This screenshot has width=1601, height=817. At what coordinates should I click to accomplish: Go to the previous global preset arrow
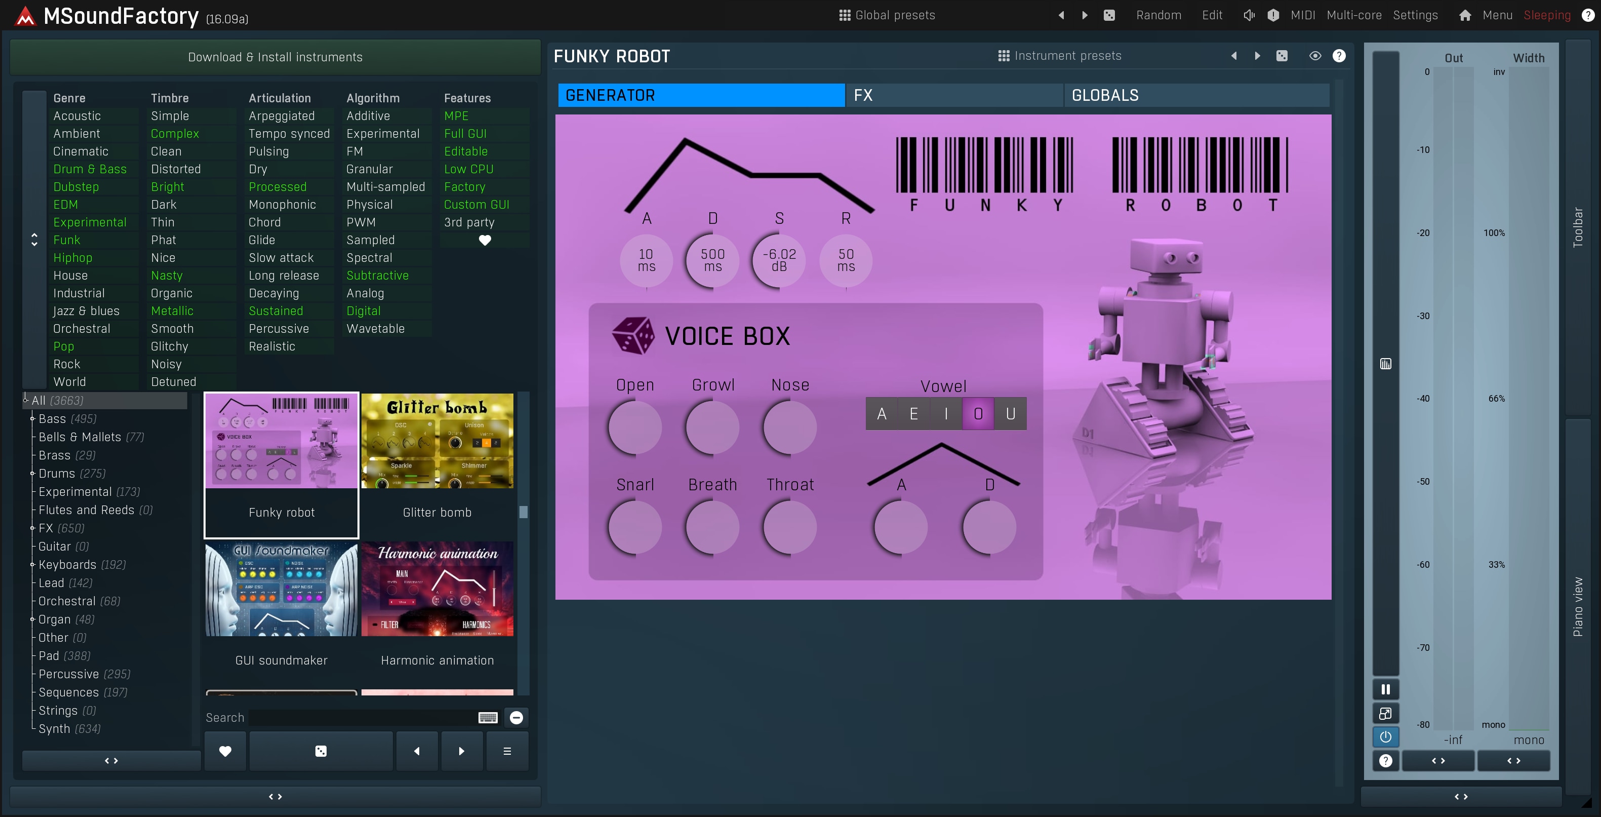click(1061, 15)
